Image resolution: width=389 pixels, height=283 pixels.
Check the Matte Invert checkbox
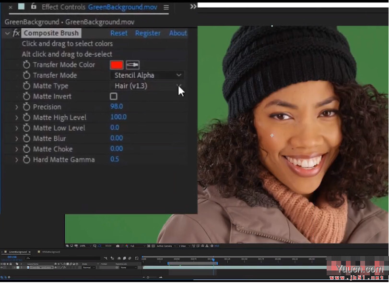pyautogui.click(x=114, y=97)
